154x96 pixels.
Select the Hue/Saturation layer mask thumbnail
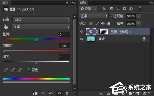click(104, 32)
